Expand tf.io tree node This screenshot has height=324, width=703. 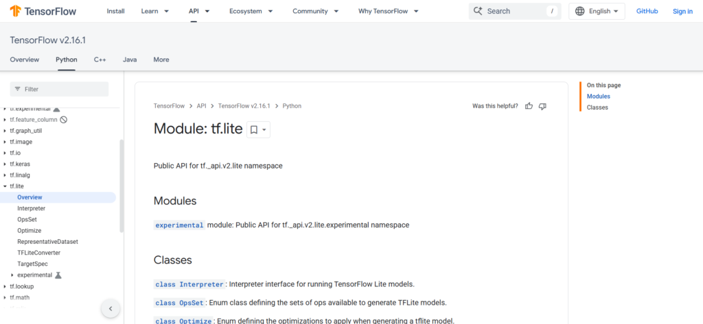(x=5, y=153)
